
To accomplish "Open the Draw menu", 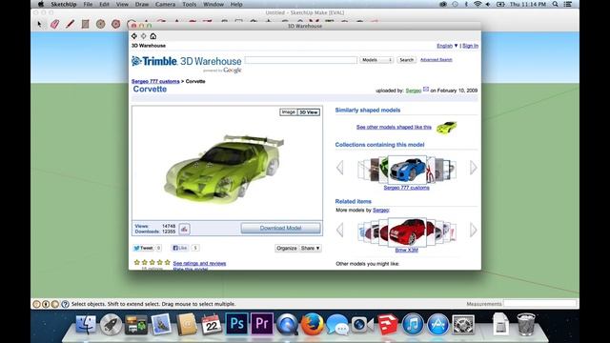I will (x=142, y=4).
